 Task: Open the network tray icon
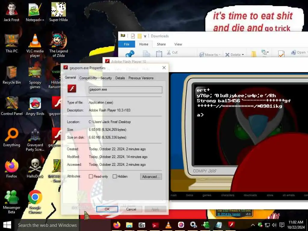coord(267,225)
